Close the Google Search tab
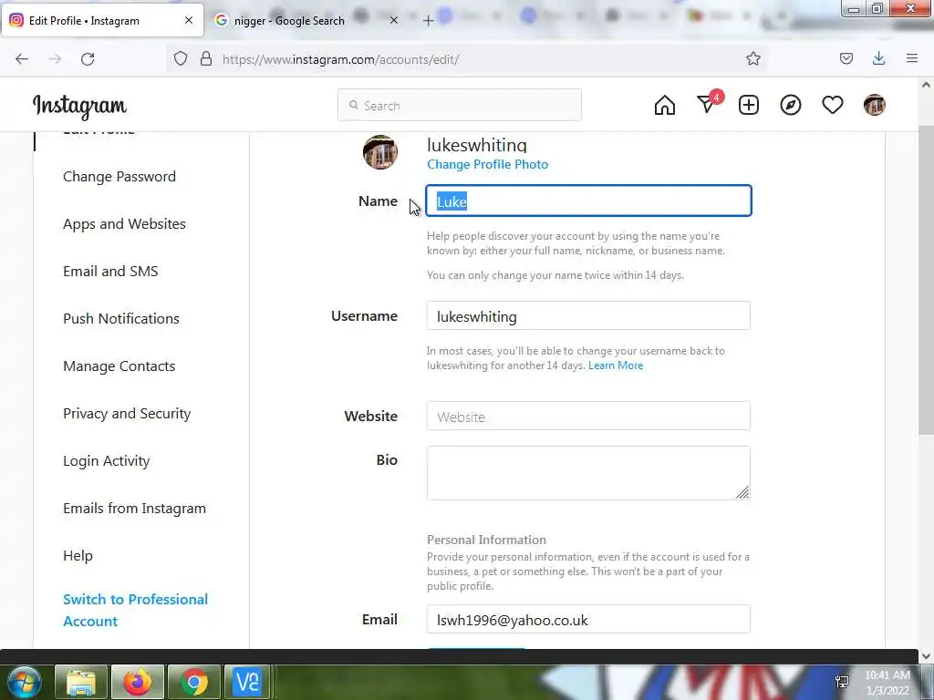 (394, 20)
